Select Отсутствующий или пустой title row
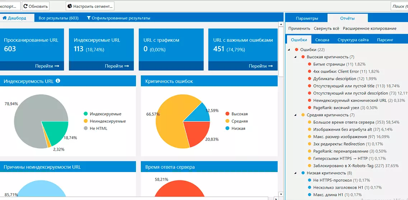 pyautogui.click(x=353, y=86)
